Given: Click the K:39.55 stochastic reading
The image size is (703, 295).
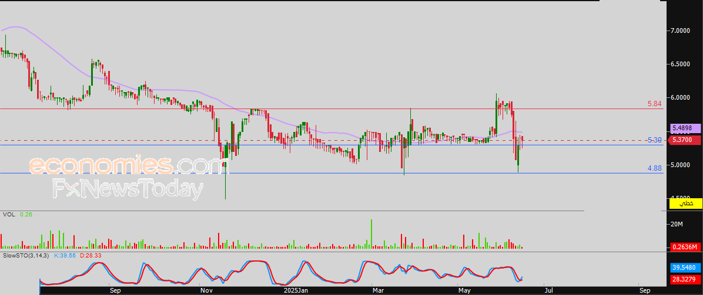Looking at the screenshot, I should [64, 255].
